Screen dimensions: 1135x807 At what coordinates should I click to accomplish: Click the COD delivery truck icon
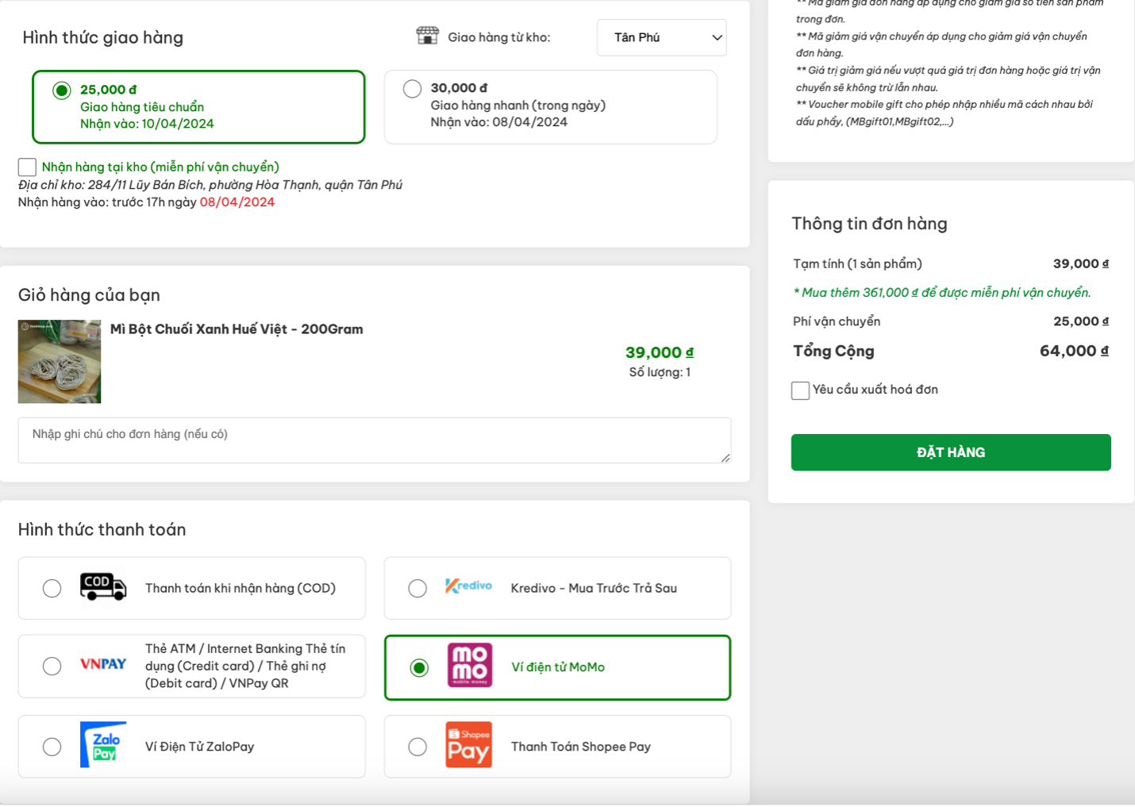[103, 587]
